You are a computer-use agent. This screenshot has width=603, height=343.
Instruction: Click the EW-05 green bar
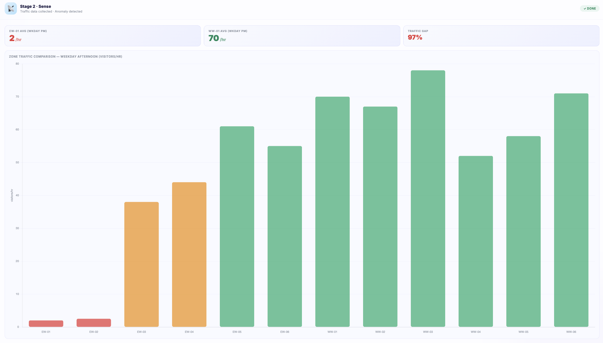click(x=237, y=227)
